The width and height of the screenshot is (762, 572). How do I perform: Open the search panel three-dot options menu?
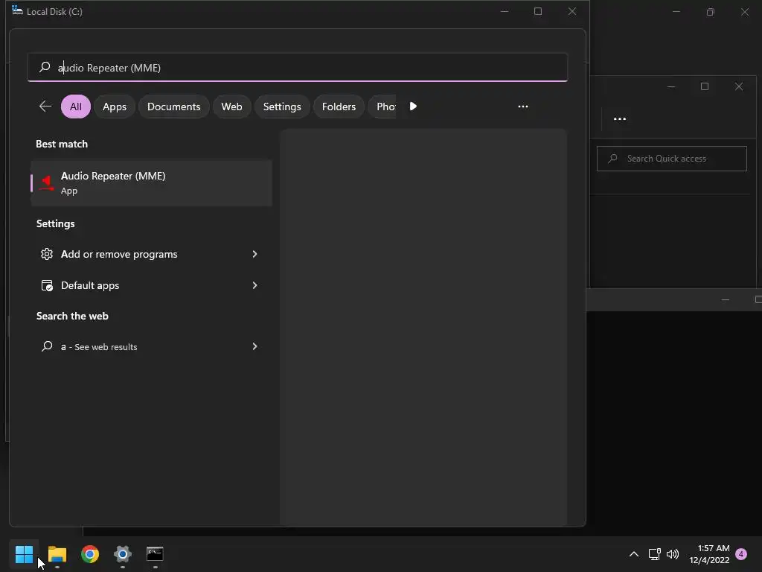(523, 106)
